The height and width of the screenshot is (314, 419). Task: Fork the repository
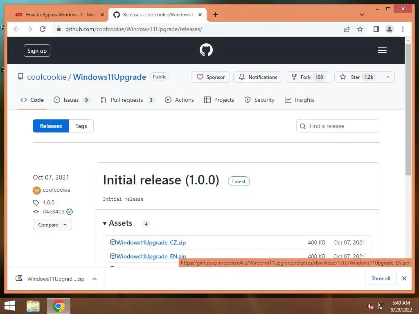308,77
